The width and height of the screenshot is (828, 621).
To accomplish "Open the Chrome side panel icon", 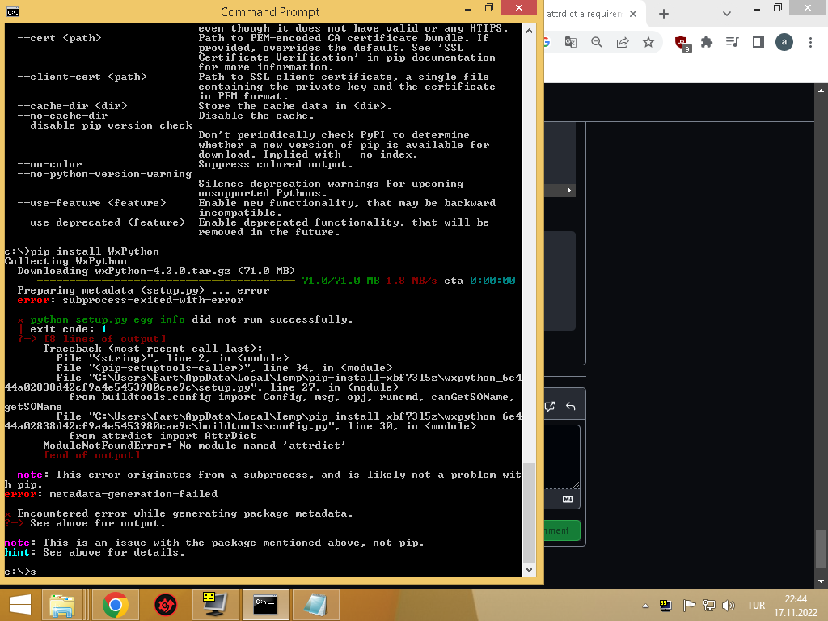I will tap(758, 42).
